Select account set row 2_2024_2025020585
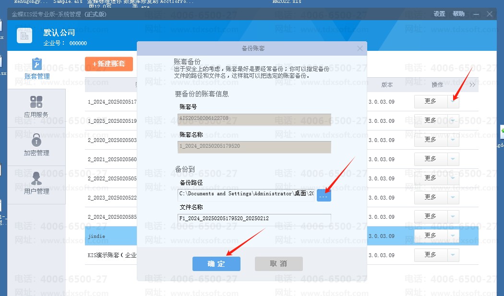This screenshot has height=296, width=504. coord(282,217)
